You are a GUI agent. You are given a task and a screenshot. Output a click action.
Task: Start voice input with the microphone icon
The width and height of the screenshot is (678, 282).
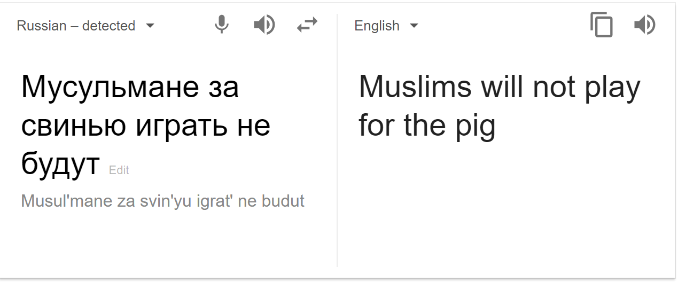pos(222,25)
